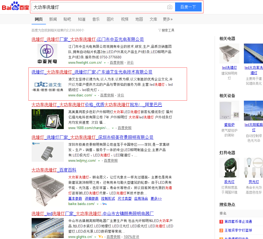The height and width of the screenshot is (239, 263).
Task: Click the blue icon after baike.baidu.com
Action: tap(105, 204)
